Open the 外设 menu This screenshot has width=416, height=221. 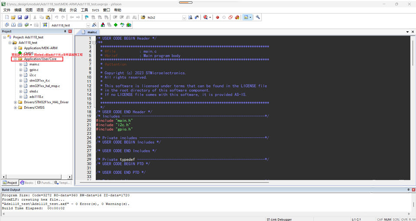(73, 10)
